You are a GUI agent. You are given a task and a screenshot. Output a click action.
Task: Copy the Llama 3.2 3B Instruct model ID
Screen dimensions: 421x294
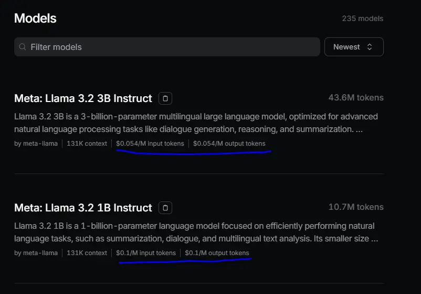165,98
